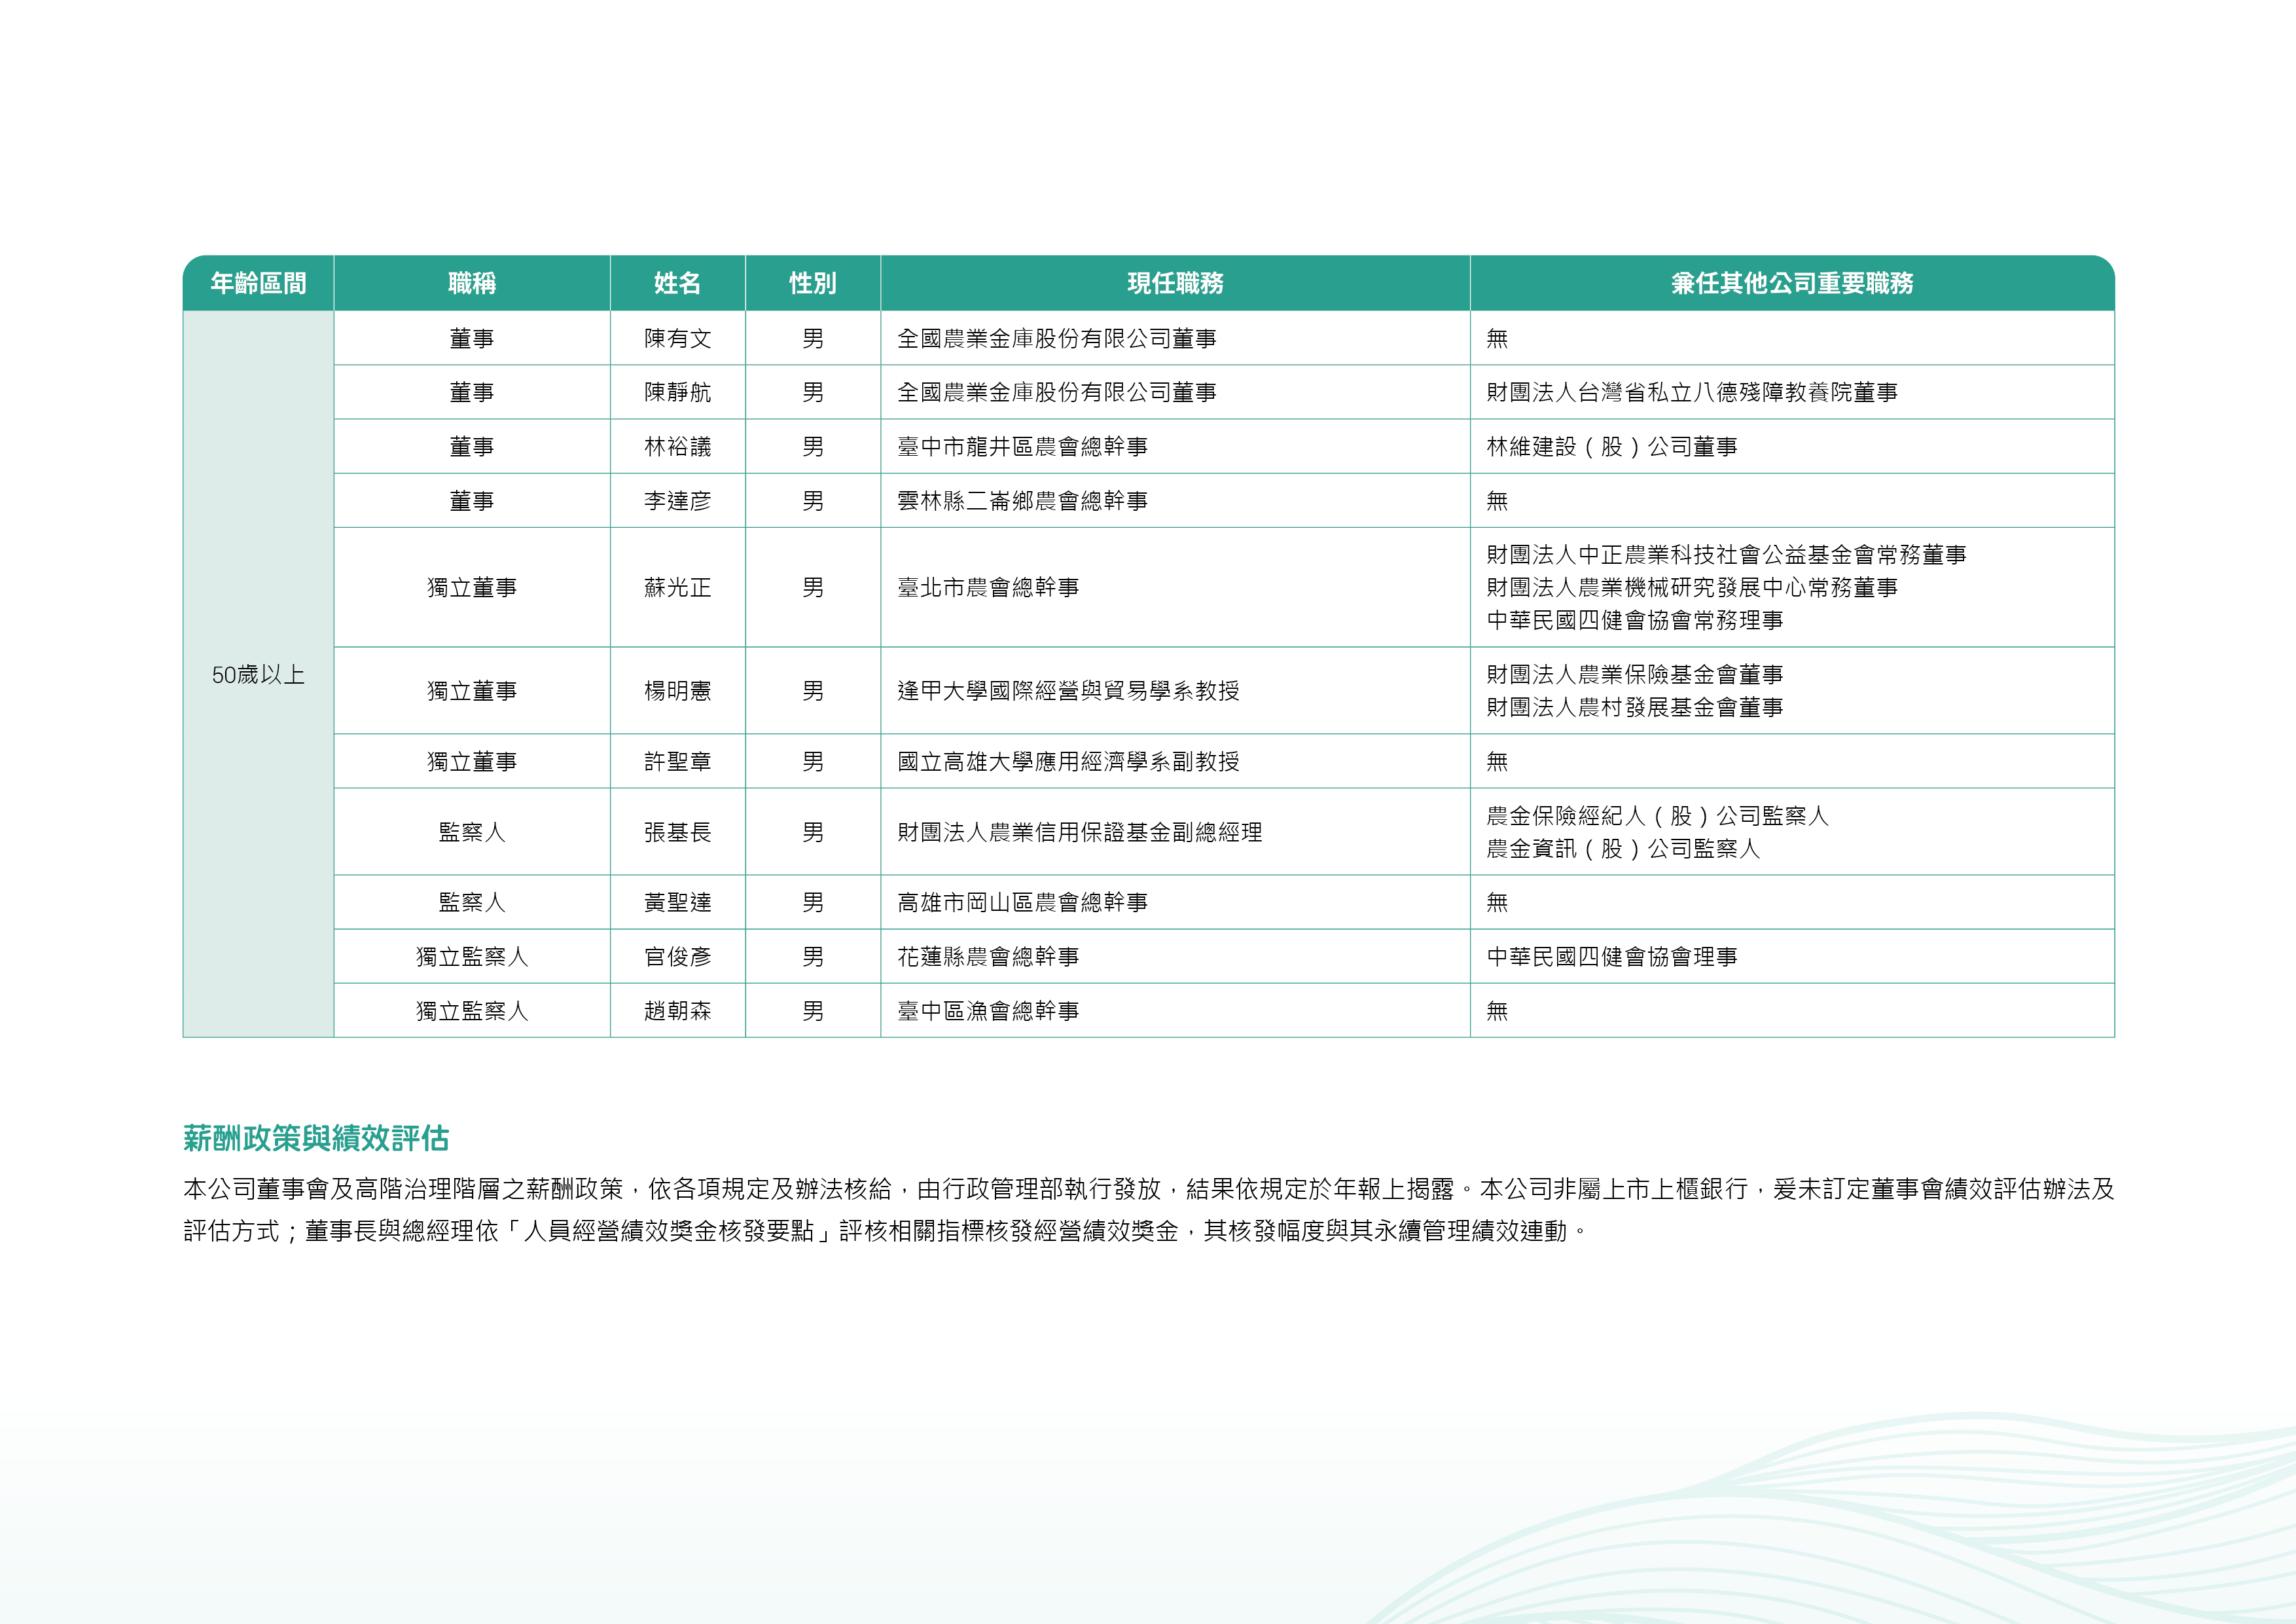Click 董事 title in 林裕議 row
2296x1624 pixels.
pos(472,447)
